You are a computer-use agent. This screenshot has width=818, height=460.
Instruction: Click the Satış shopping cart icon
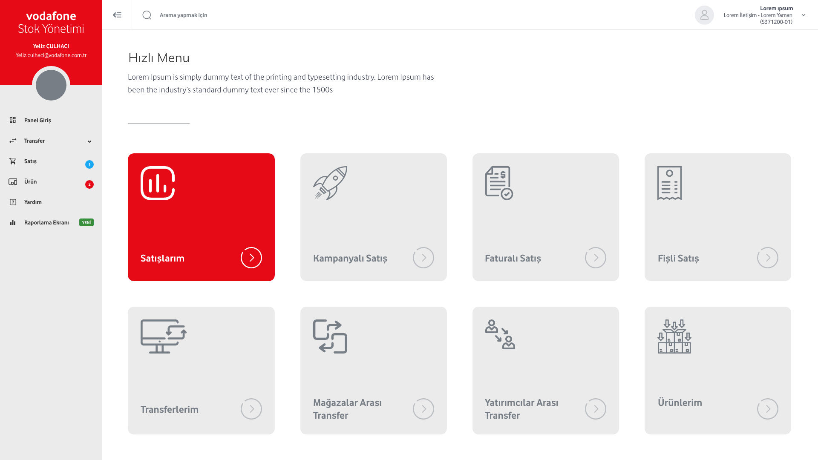[13, 161]
